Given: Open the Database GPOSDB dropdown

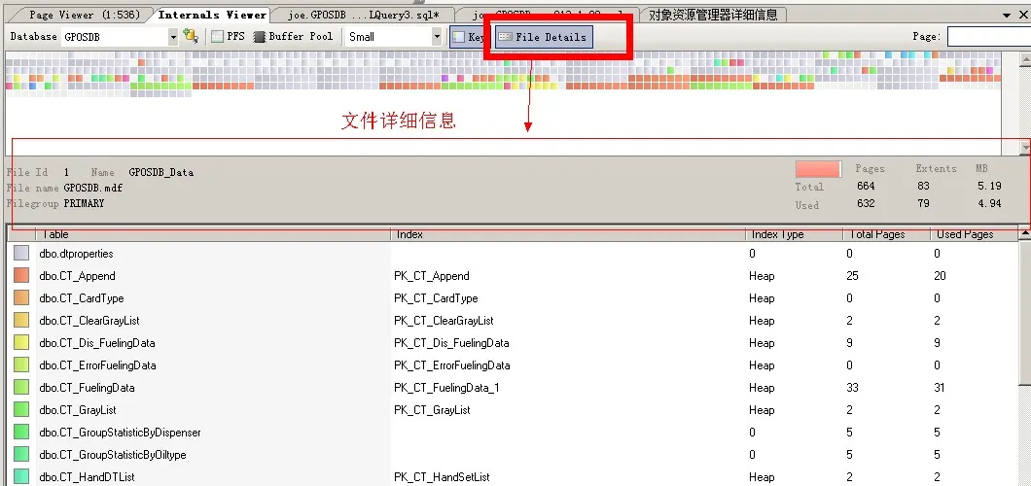Looking at the screenshot, I should 173,38.
